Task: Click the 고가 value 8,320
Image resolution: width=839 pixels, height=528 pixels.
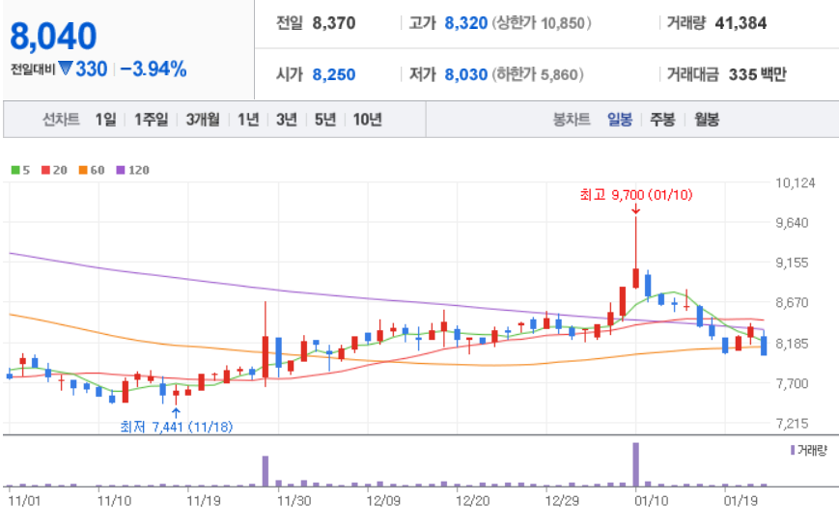Action: click(x=466, y=23)
